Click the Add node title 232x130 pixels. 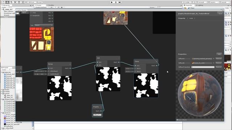pos(98,58)
